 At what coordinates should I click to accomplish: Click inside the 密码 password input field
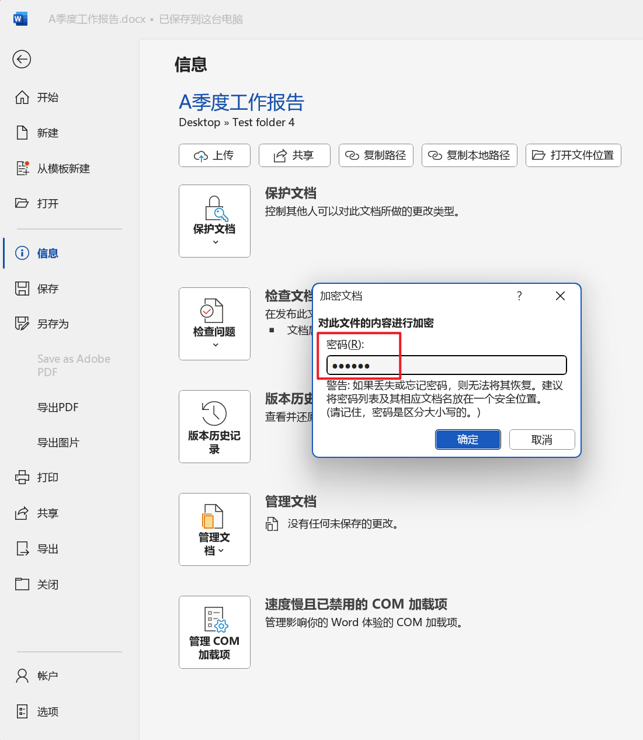pos(446,364)
